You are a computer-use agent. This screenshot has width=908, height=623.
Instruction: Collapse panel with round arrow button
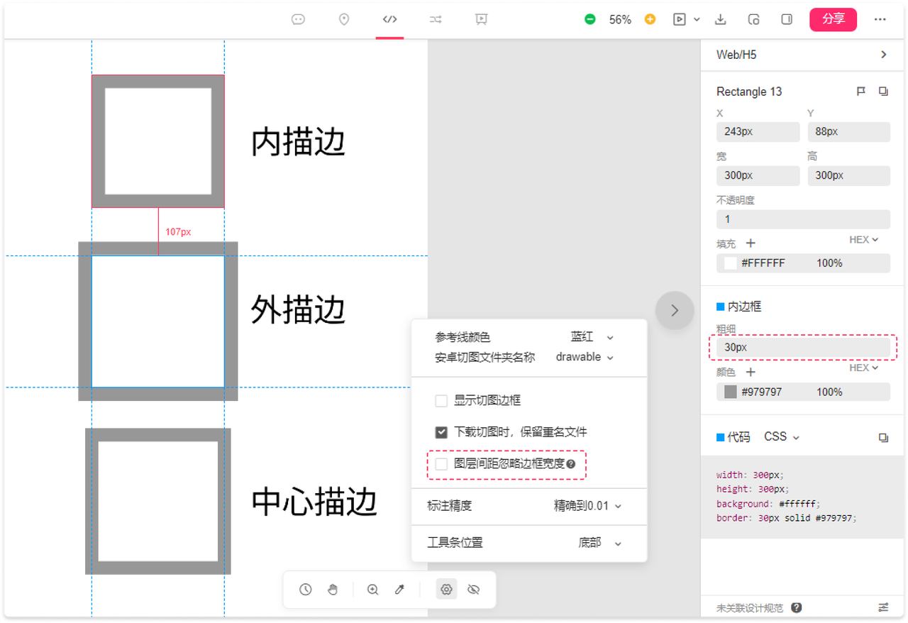674,310
